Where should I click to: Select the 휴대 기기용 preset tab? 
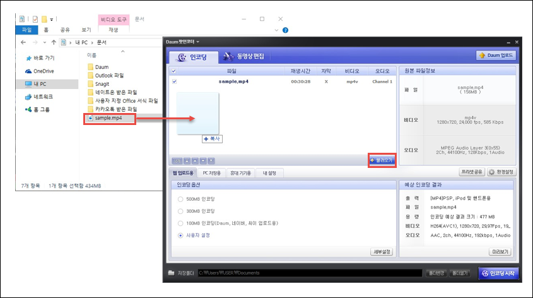click(x=240, y=173)
